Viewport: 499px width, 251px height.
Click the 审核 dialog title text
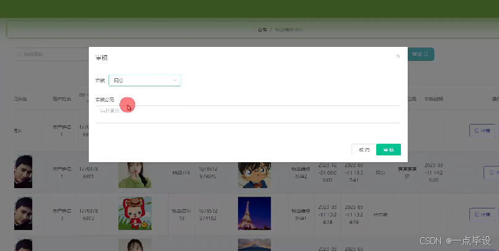tap(102, 57)
